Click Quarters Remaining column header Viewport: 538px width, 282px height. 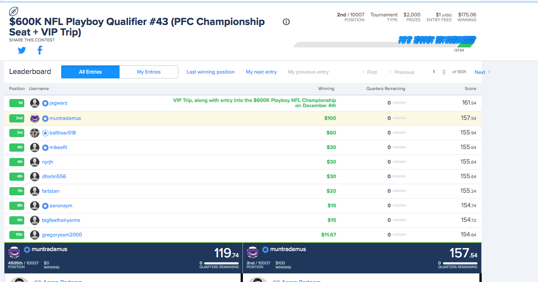pos(386,89)
